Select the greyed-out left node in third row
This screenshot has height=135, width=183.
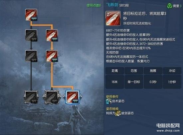pyautogui.click(x=31, y=56)
